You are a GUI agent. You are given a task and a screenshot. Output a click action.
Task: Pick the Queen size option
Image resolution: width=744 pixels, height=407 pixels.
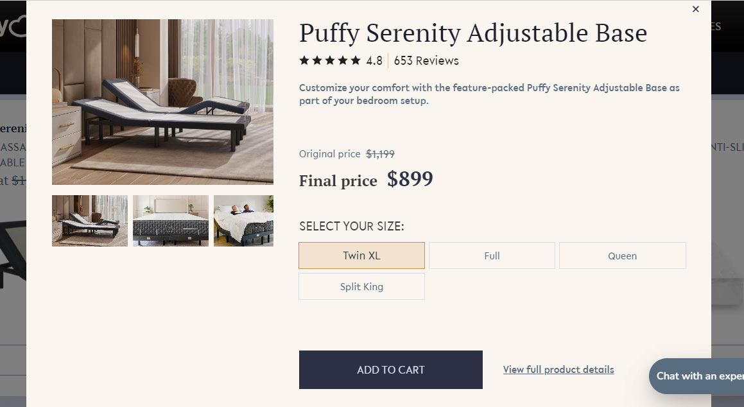click(622, 255)
